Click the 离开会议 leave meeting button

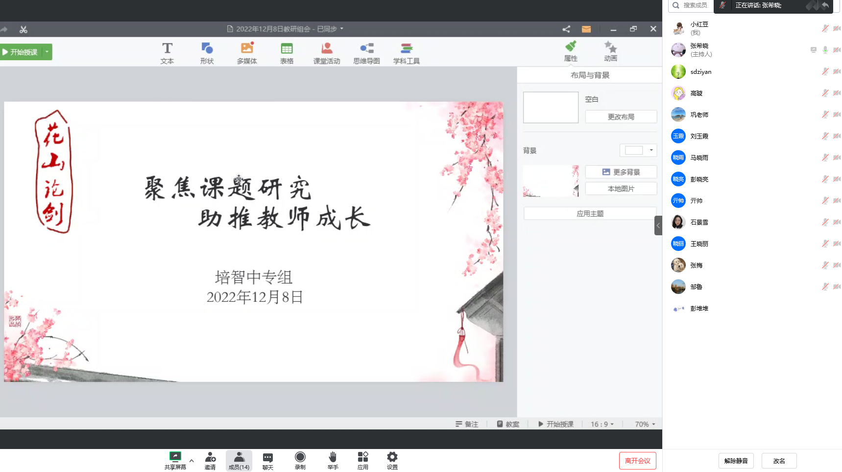tap(637, 461)
